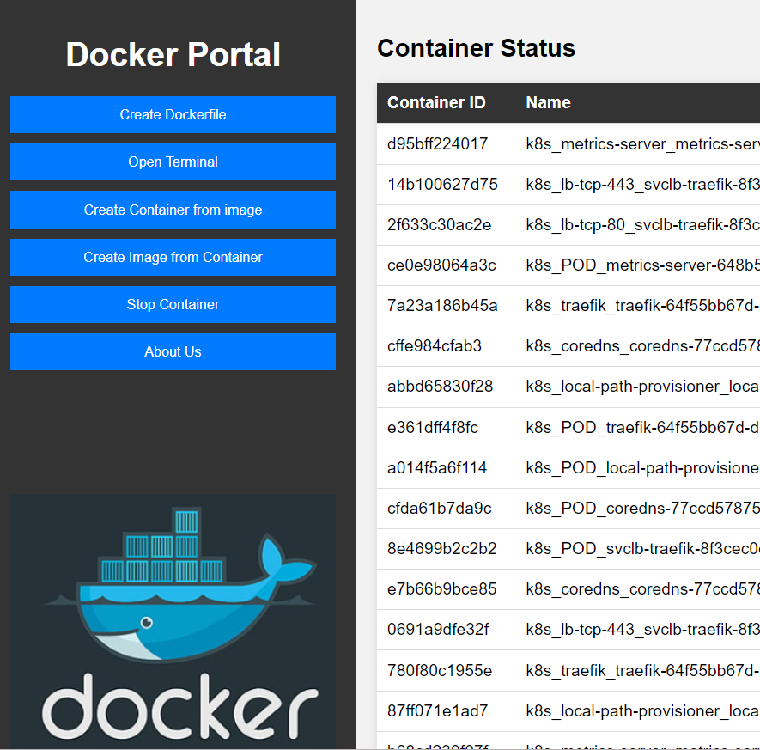Select container ID 14b100627d75

tap(442, 184)
